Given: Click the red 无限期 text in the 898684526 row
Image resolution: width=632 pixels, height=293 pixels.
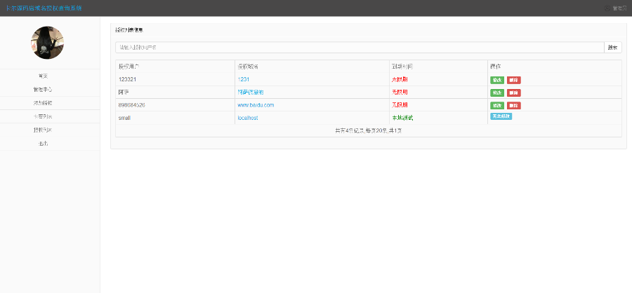Looking at the screenshot, I should 400,105.
